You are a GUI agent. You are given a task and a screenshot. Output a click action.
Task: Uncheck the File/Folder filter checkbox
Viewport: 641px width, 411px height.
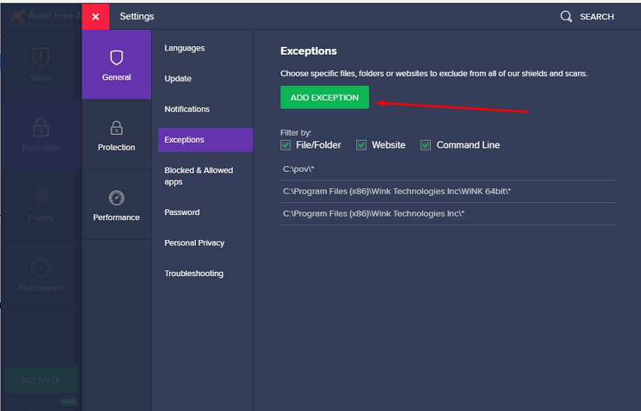coord(286,145)
